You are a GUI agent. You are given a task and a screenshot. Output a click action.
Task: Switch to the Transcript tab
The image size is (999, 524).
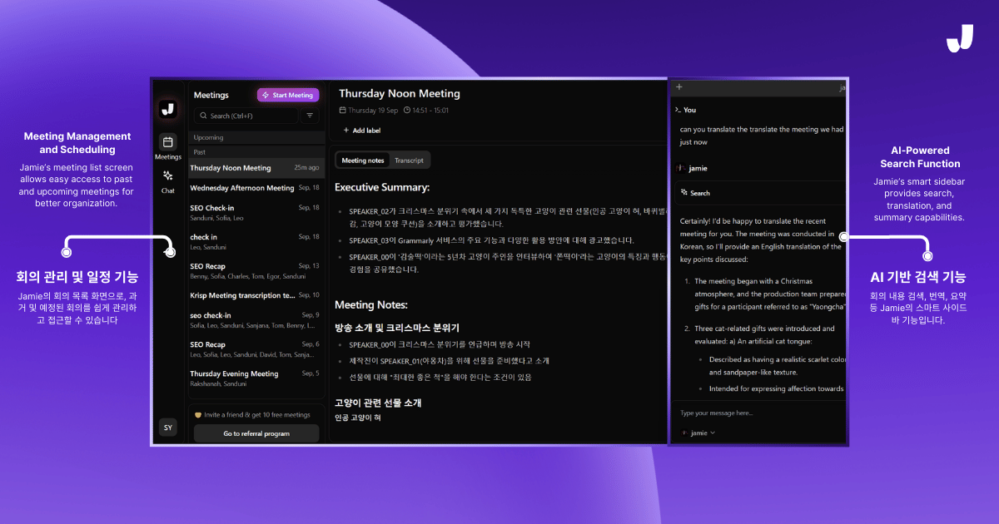[409, 161]
